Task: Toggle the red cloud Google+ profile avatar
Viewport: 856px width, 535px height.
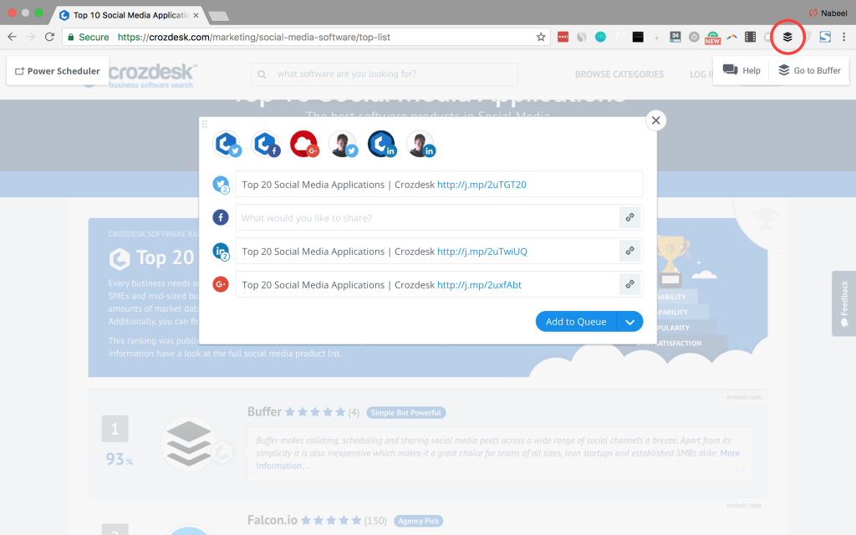Action: pos(304,144)
